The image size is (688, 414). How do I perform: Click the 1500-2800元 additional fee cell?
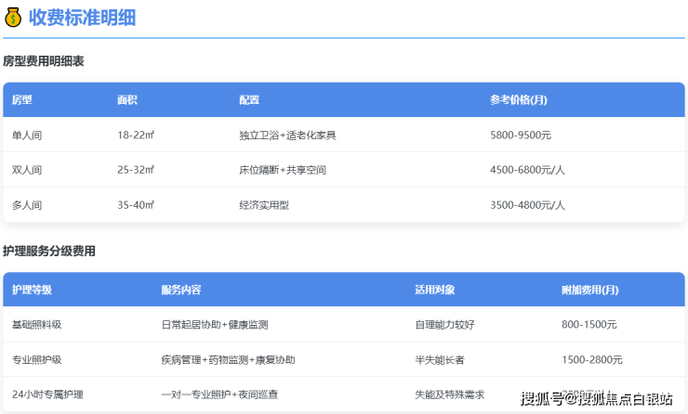pos(592,359)
